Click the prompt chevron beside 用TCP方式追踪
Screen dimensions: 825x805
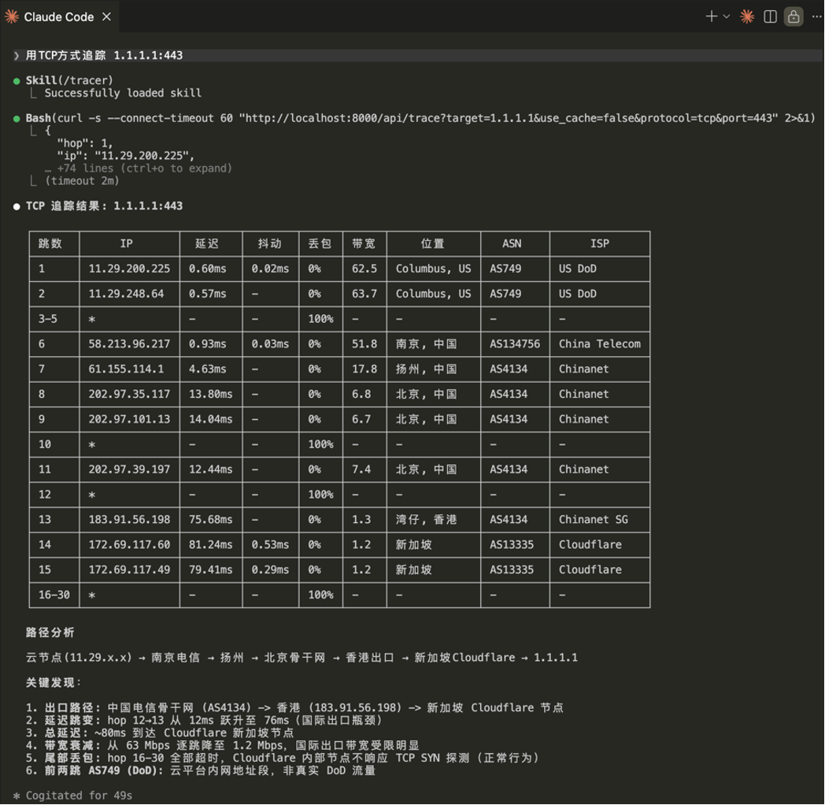click(17, 55)
